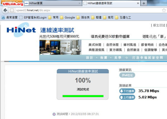The width and height of the screenshot is (167, 119).
Task: Click the HiNet連線速率測試 panel header
Action: coord(83,71)
